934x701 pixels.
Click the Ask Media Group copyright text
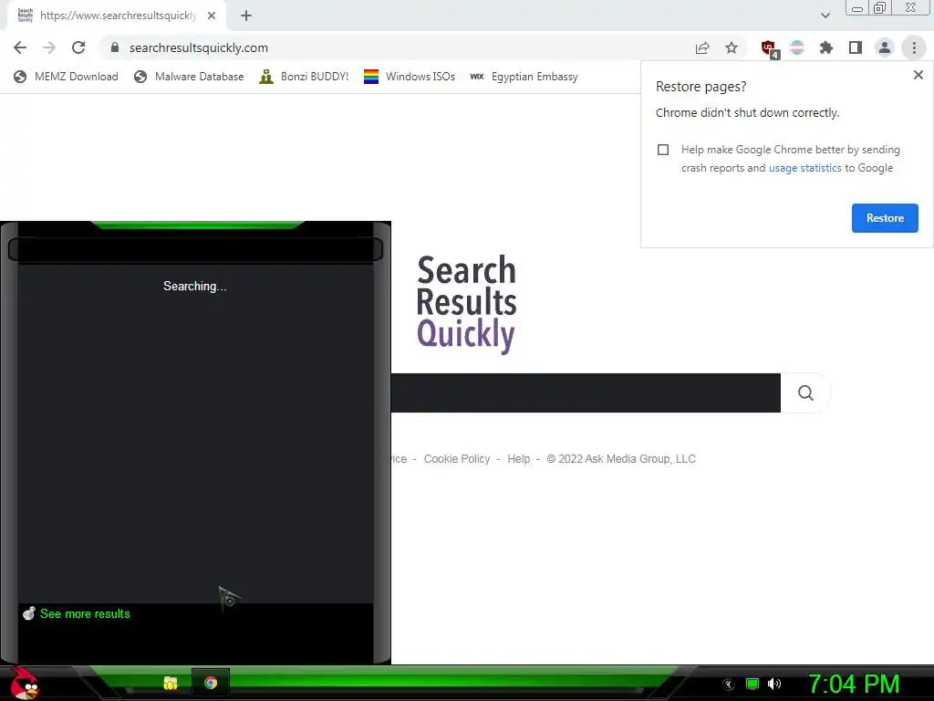pyautogui.click(x=621, y=459)
